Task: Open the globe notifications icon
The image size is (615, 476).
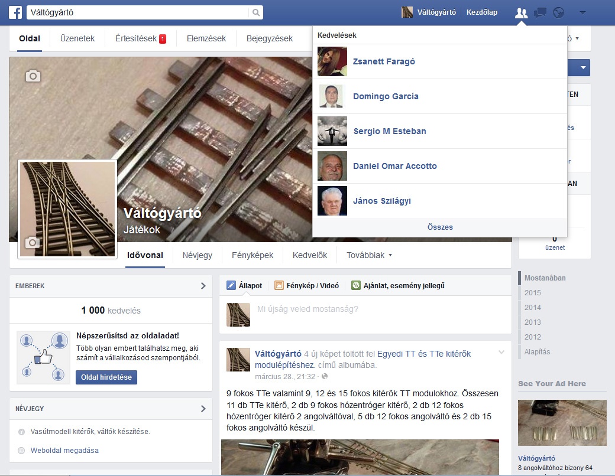Action: click(558, 13)
